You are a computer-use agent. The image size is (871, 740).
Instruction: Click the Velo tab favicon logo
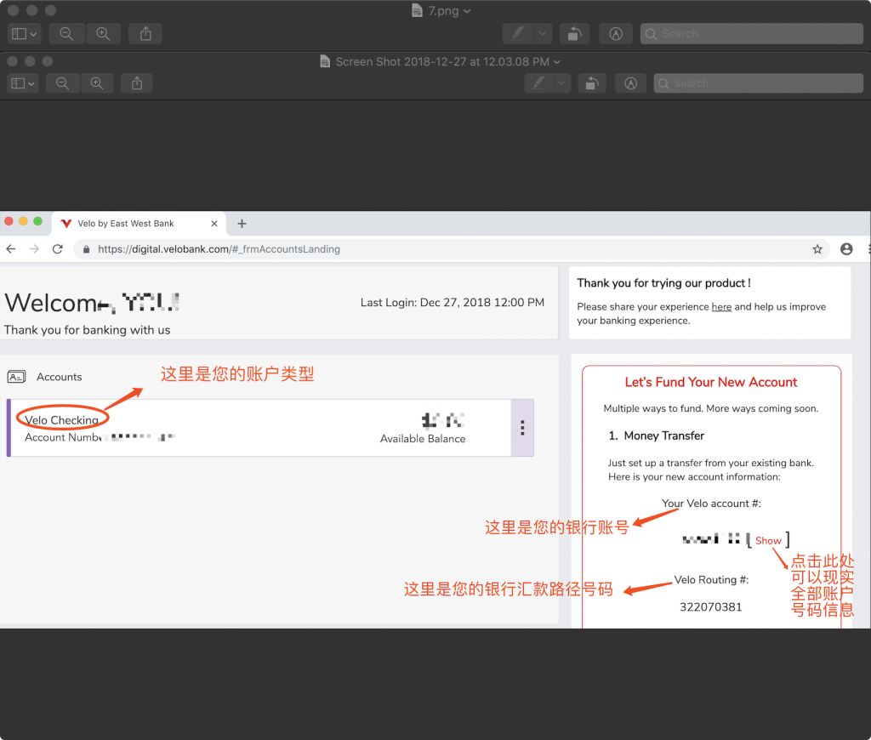point(66,224)
